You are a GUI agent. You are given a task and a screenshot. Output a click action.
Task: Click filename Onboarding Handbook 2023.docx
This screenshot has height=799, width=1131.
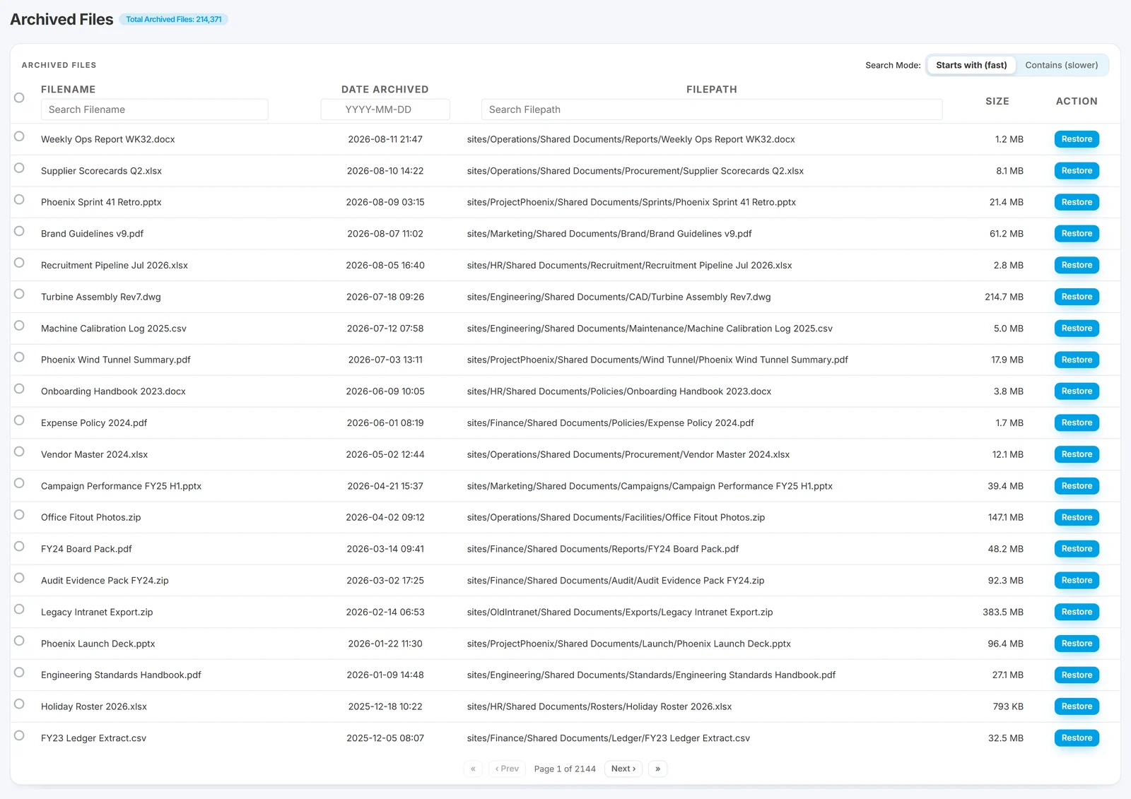(113, 391)
